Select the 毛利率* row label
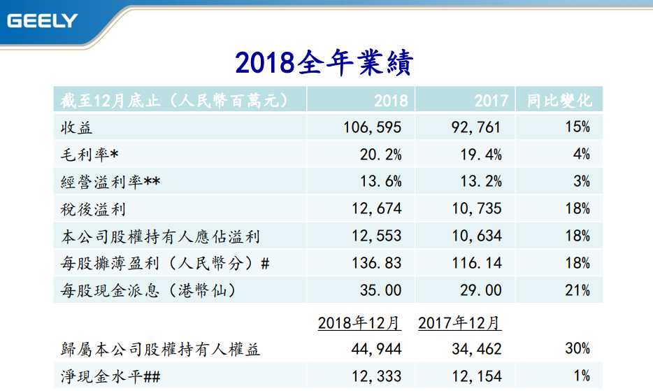This screenshot has width=653, height=391. coord(89,155)
